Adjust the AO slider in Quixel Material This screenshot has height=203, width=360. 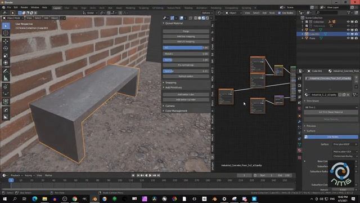[x=186, y=47]
